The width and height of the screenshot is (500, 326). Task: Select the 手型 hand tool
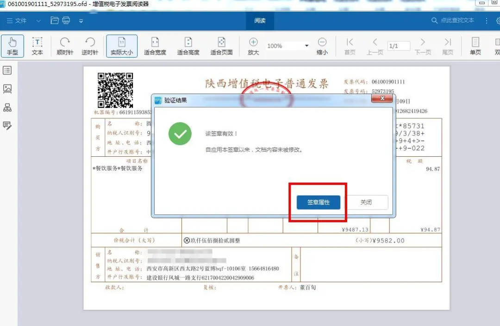12,45
